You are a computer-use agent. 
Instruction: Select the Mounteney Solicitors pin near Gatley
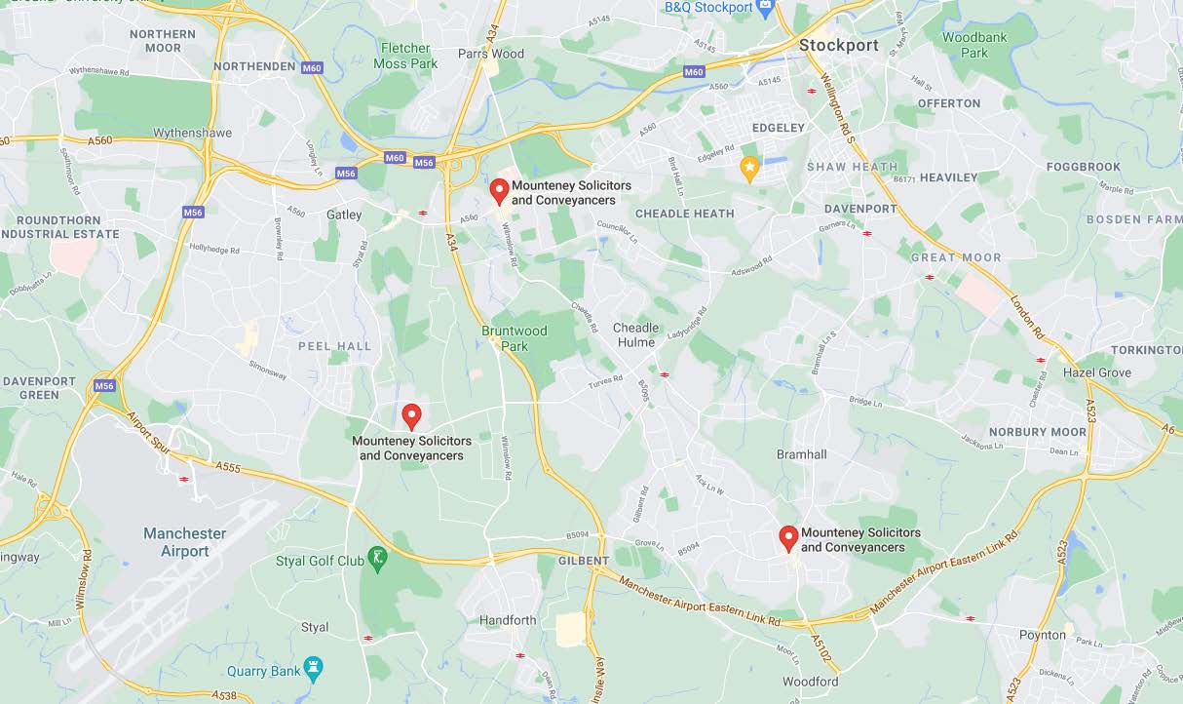pyautogui.click(x=499, y=191)
